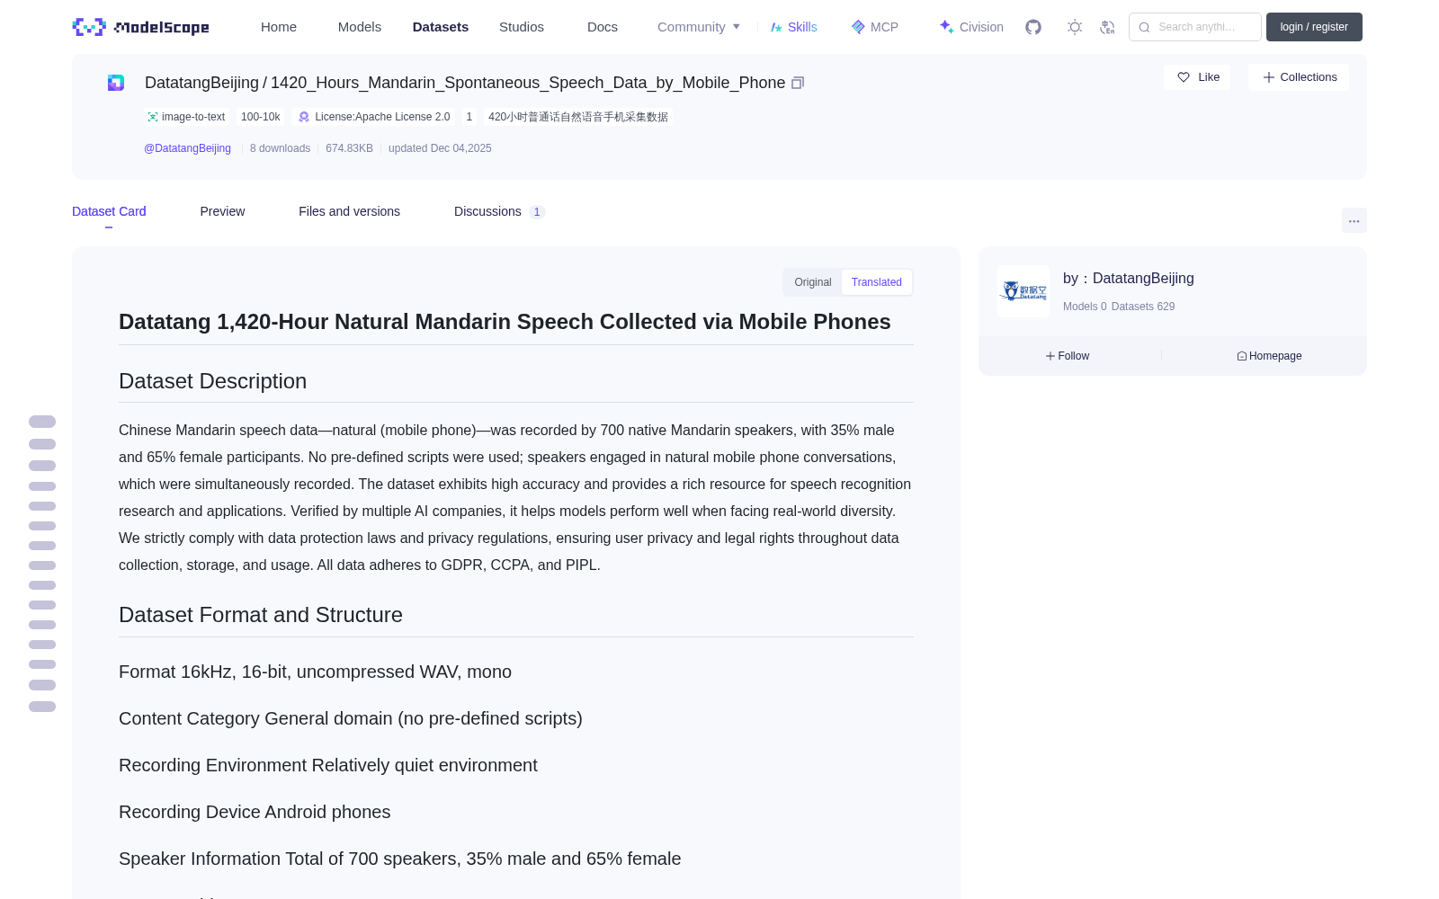Click the Datatang organization logo thumbnail
The image size is (1439, 899).
tap(1023, 291)
